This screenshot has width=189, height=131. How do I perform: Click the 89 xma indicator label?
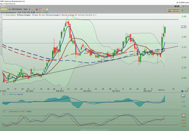coord(42,15)
